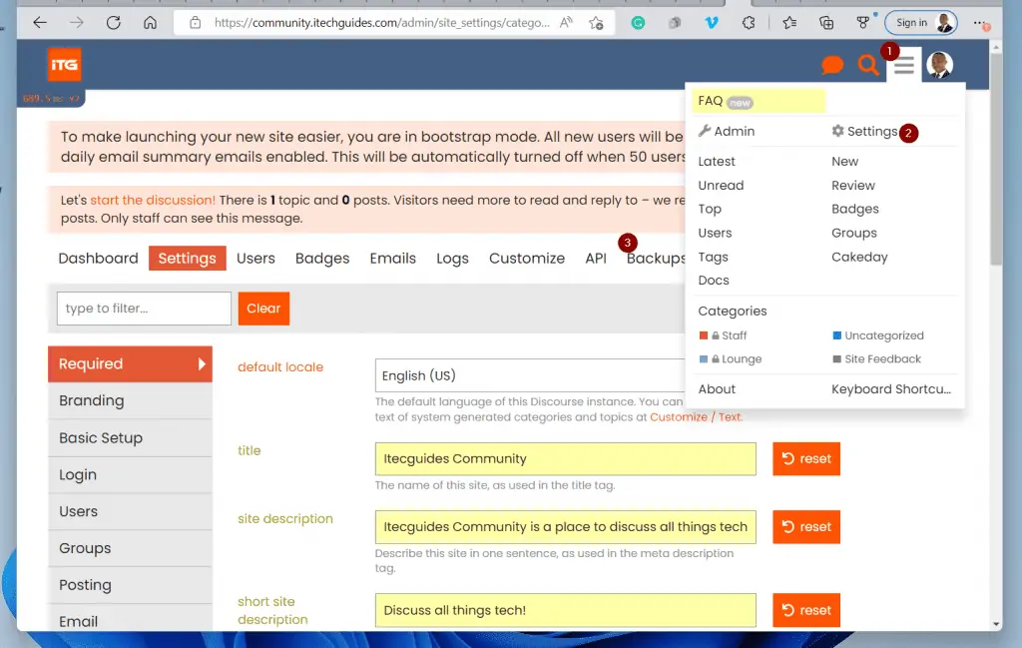Open the user avatar menu

pos(940,65)
